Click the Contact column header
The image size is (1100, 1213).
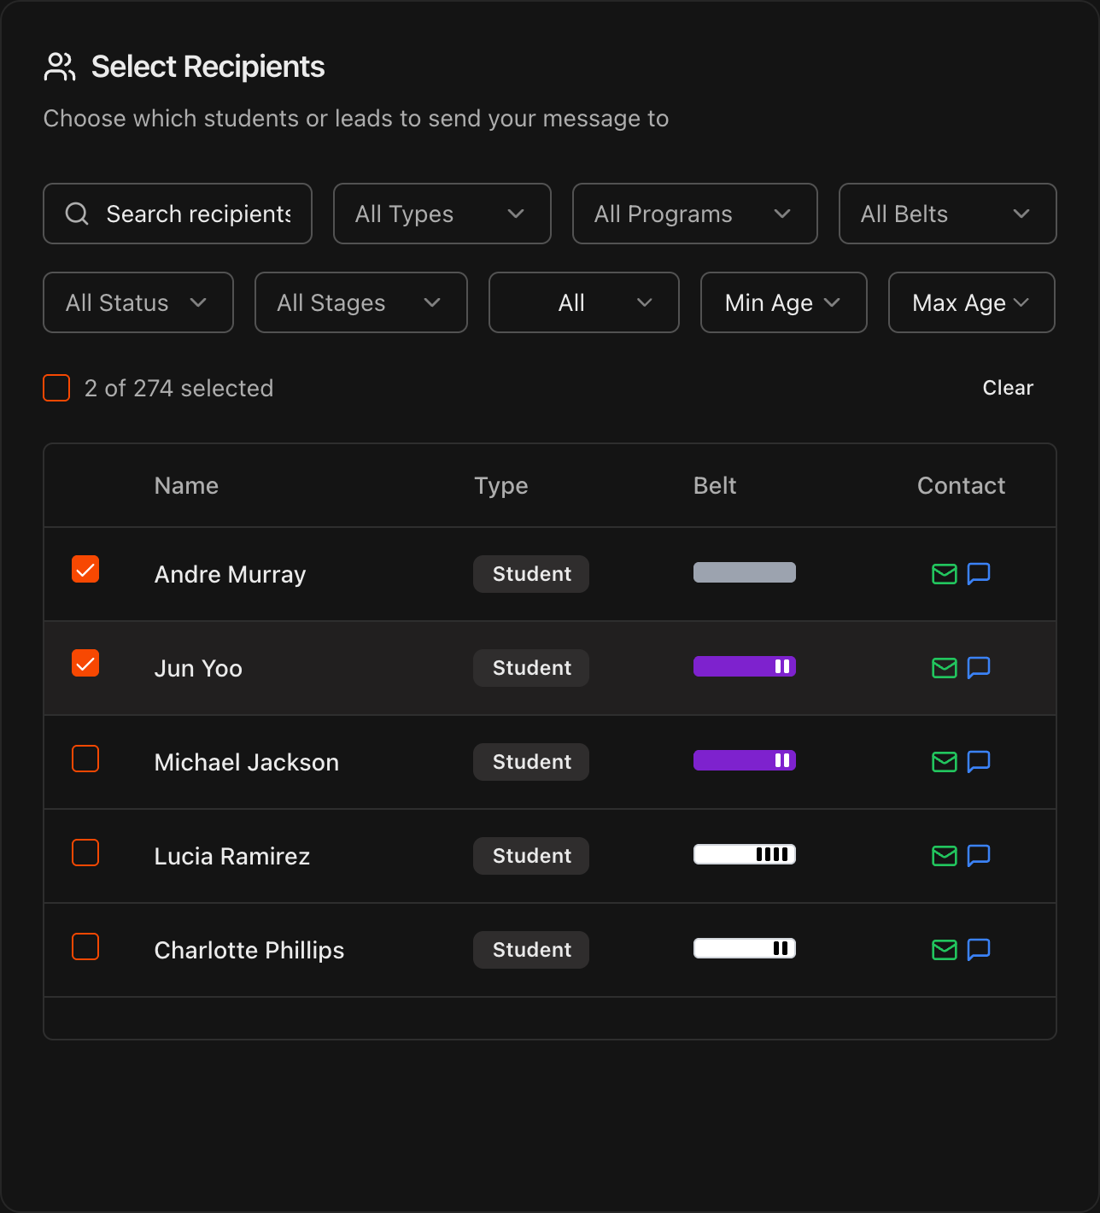pyautogui.click(x=961, y=485)
